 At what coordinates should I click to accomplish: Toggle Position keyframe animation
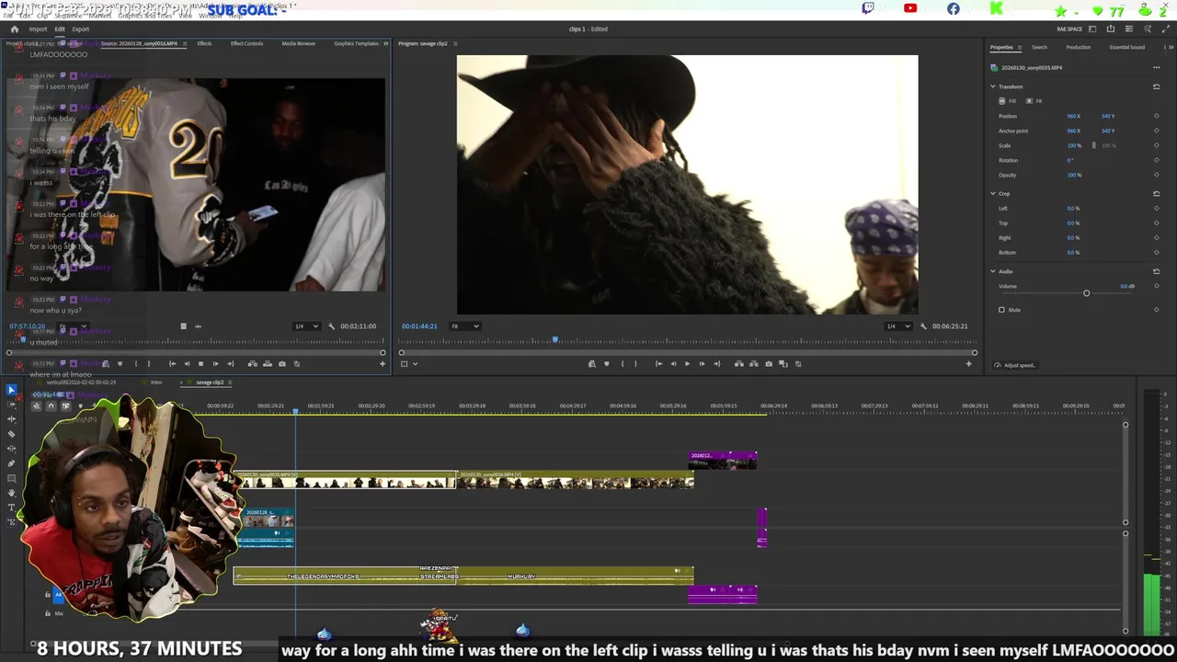1156,116
